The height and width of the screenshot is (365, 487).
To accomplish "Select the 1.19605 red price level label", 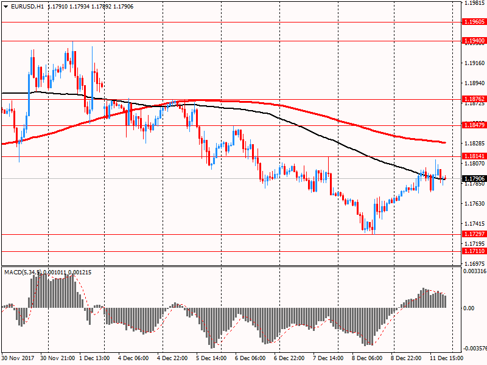I will click(474, 22).
